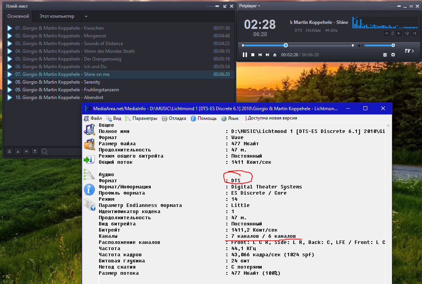Minimize the Potplayer window
The image size is (422, 284).
(405, 6)
